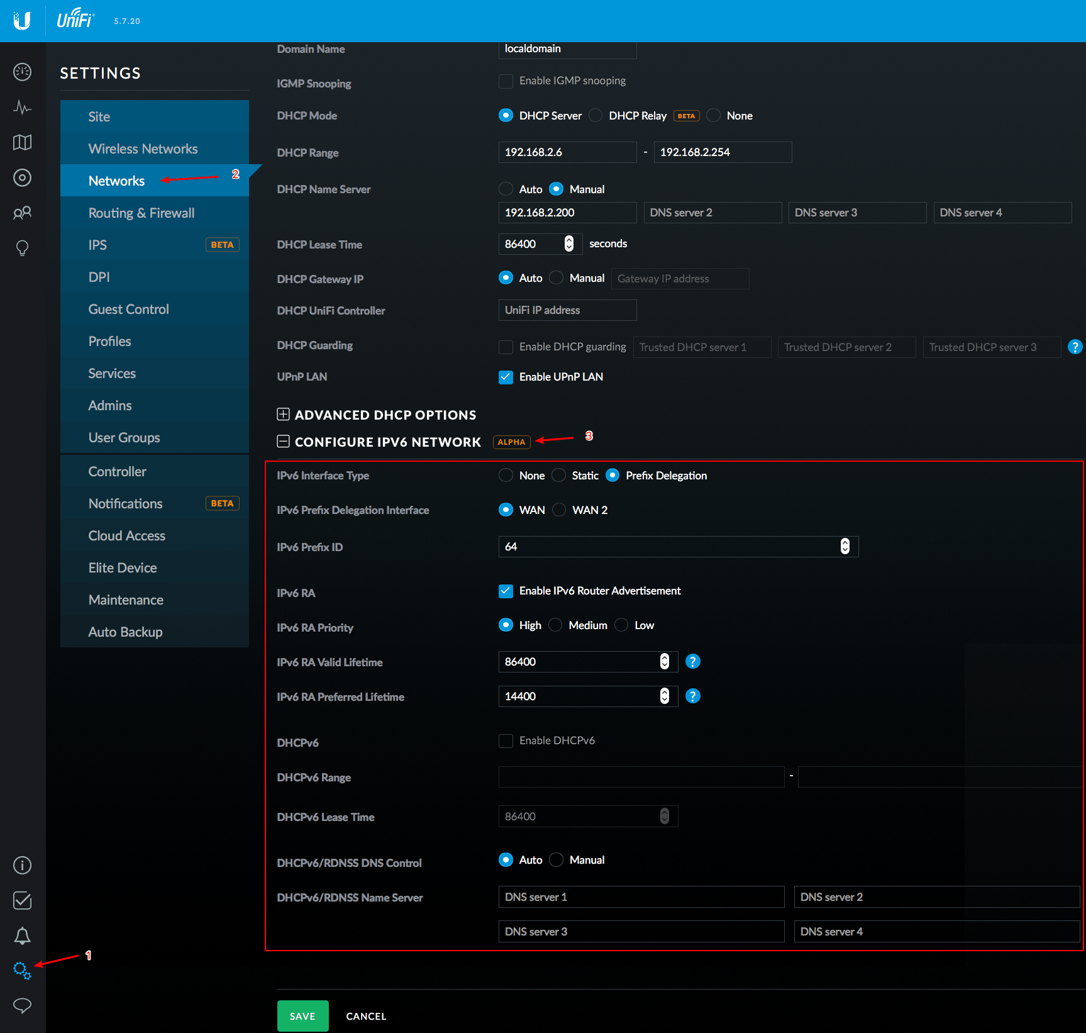Click DNS server 2 field under DHCP Name Server
This screenshot has width=1086, height=1033.
[712, 213]
